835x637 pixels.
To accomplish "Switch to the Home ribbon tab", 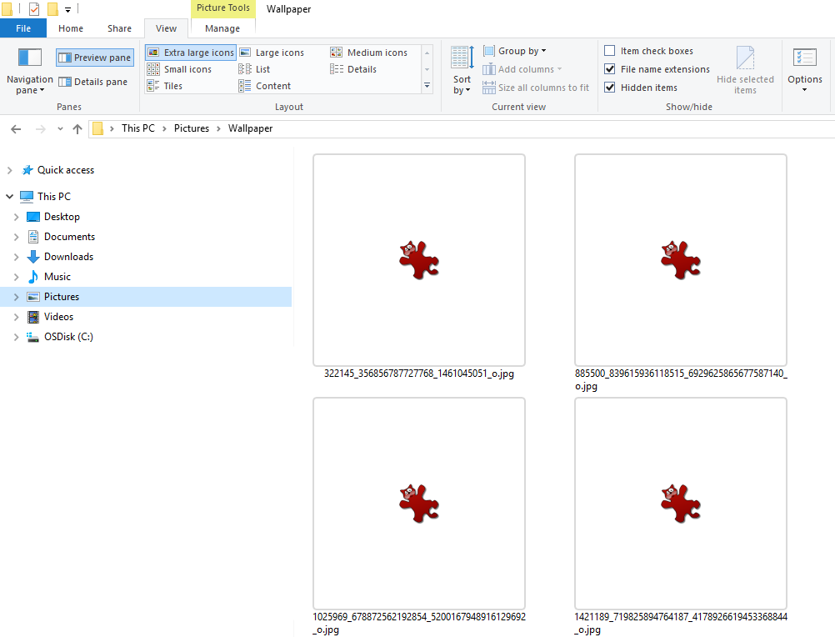I will click(70, 28).
